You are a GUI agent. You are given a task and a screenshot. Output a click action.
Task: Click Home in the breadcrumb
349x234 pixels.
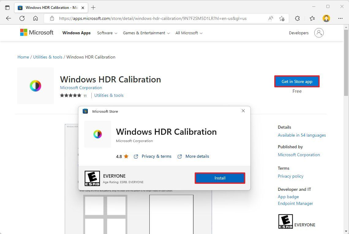pos(23,57)
